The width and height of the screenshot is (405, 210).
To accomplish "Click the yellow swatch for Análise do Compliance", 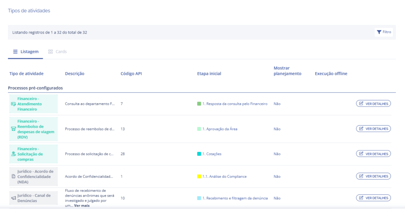I will click(199, 177).
